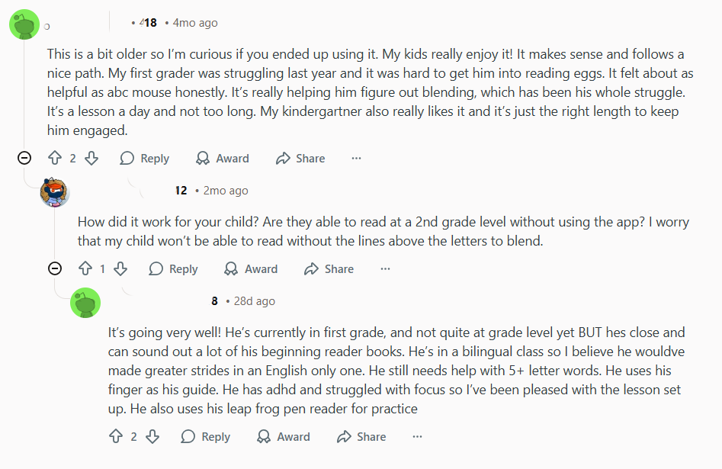Give an Award to the first comment
The height and width of the screenshot is (469, 722).
[223, 159]
